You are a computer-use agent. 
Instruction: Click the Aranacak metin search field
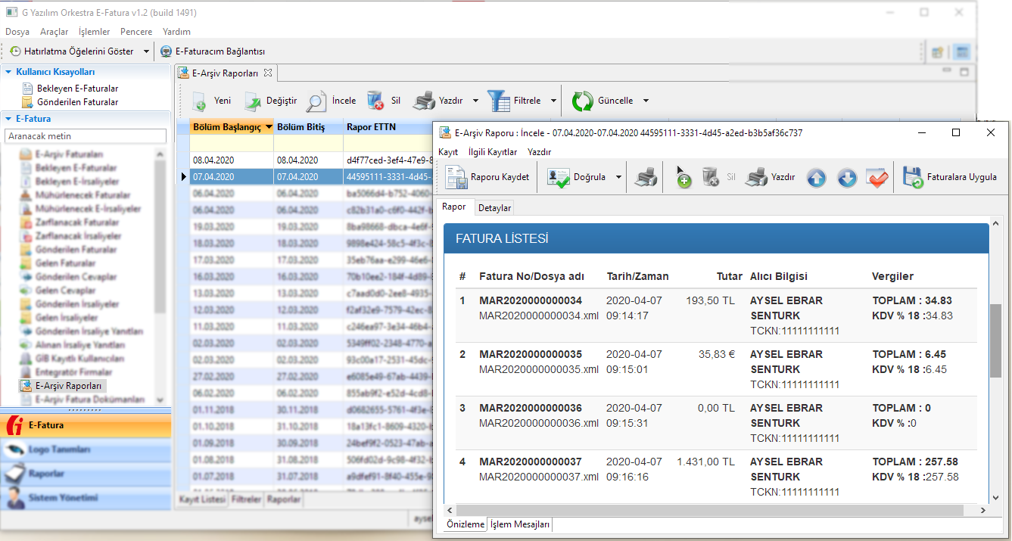coord(86,136)
